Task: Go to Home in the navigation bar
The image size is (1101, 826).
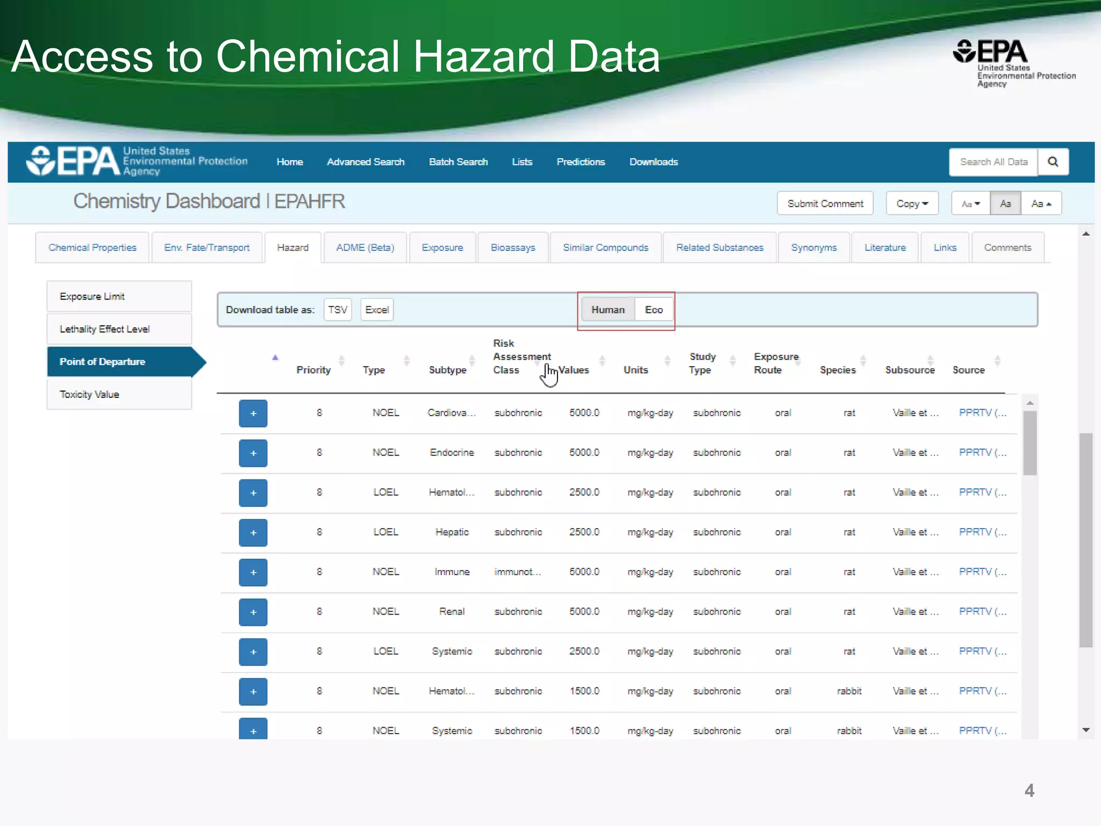Action: coord(290,162)
